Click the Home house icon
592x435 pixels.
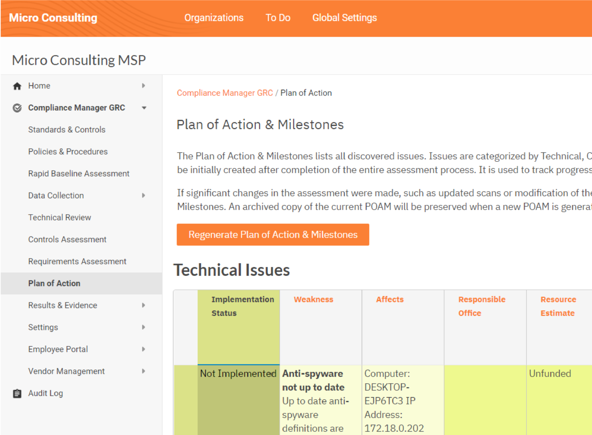[17, 86]
